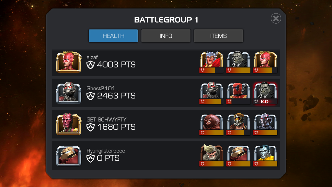Click Ghost2101's Ant-Man profile portrait
Image resolution: width=332 pixels, height=187 pixels.
point(69,93)
